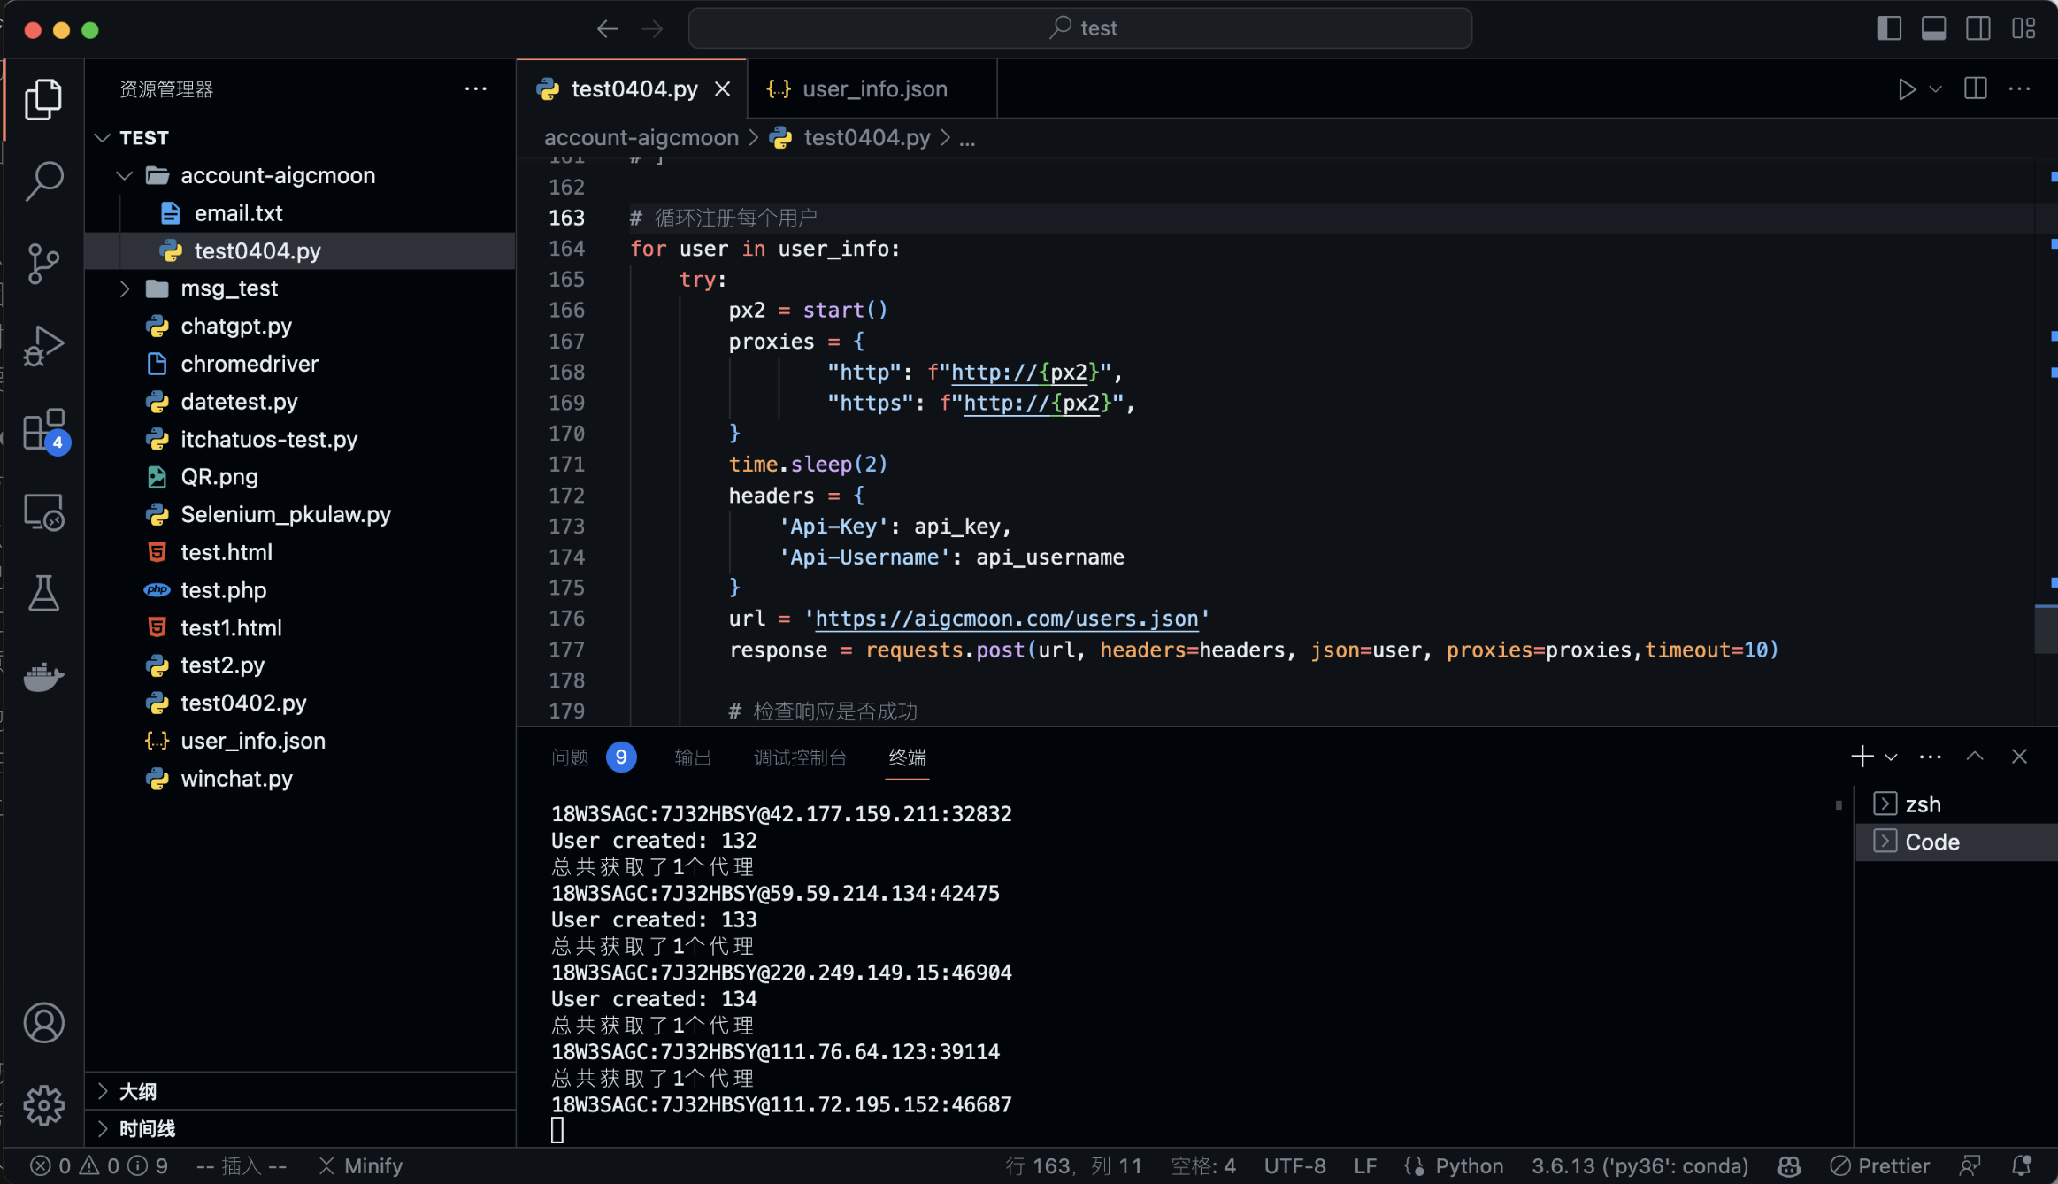The width and height of the screenshot is (2058, 1184).
Task: Toggle the bottom panel visibility
Action: tap(1933, 28)
